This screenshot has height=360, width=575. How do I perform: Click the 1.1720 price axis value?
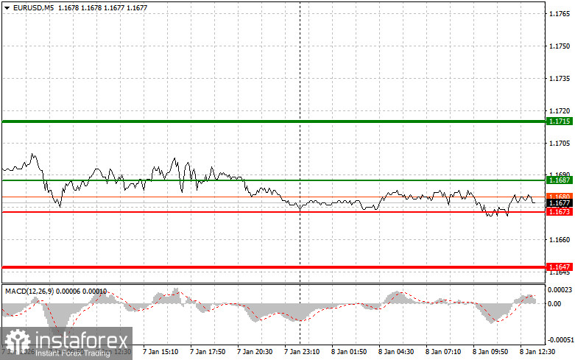coord(560,110)
